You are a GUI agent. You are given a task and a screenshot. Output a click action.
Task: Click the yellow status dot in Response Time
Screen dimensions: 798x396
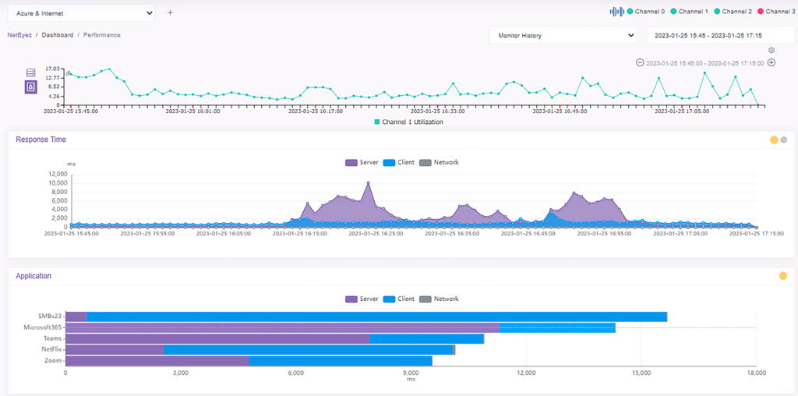point(774,140)
